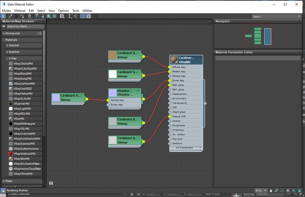Expand the Scanline materials group
Image resolution: width=305 pixels, height=197 pixels.
click(7, 52)
